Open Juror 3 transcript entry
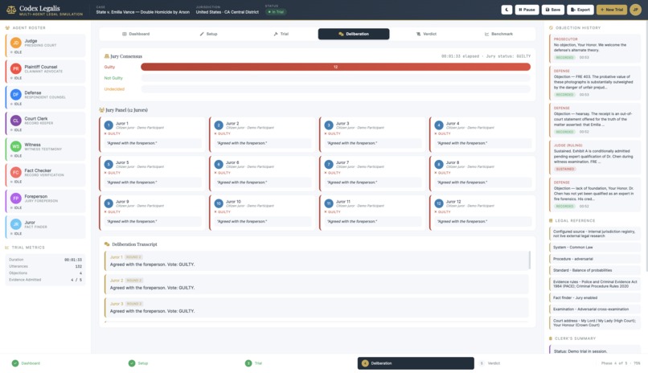Image resolution: width=648 pixels, height=373 pixels. point(317,307)
